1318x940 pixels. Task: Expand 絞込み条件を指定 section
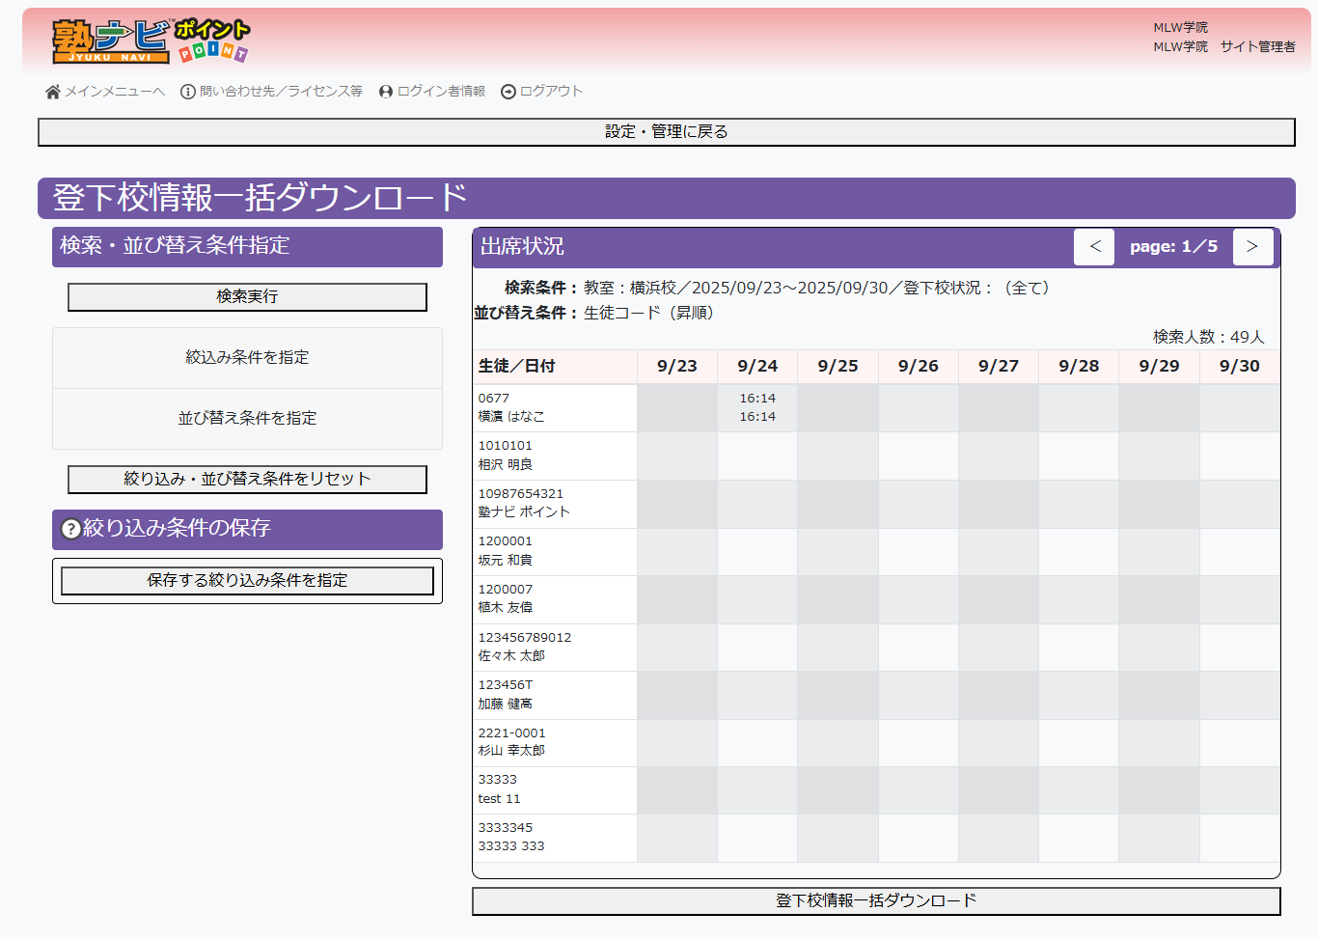[247, 358]
